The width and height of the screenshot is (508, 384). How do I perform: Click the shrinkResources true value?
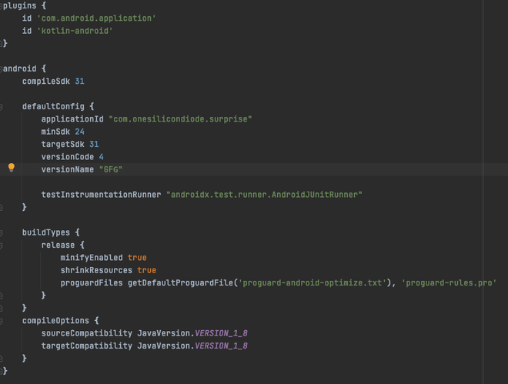click(146, 270)
